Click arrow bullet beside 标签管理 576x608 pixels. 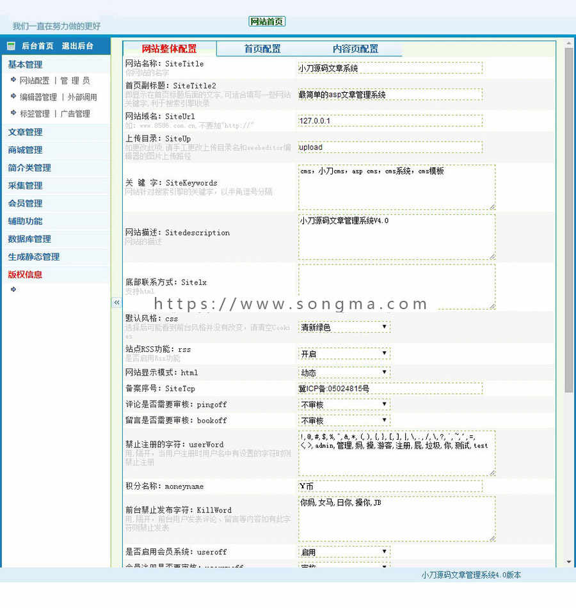(13, 113)
